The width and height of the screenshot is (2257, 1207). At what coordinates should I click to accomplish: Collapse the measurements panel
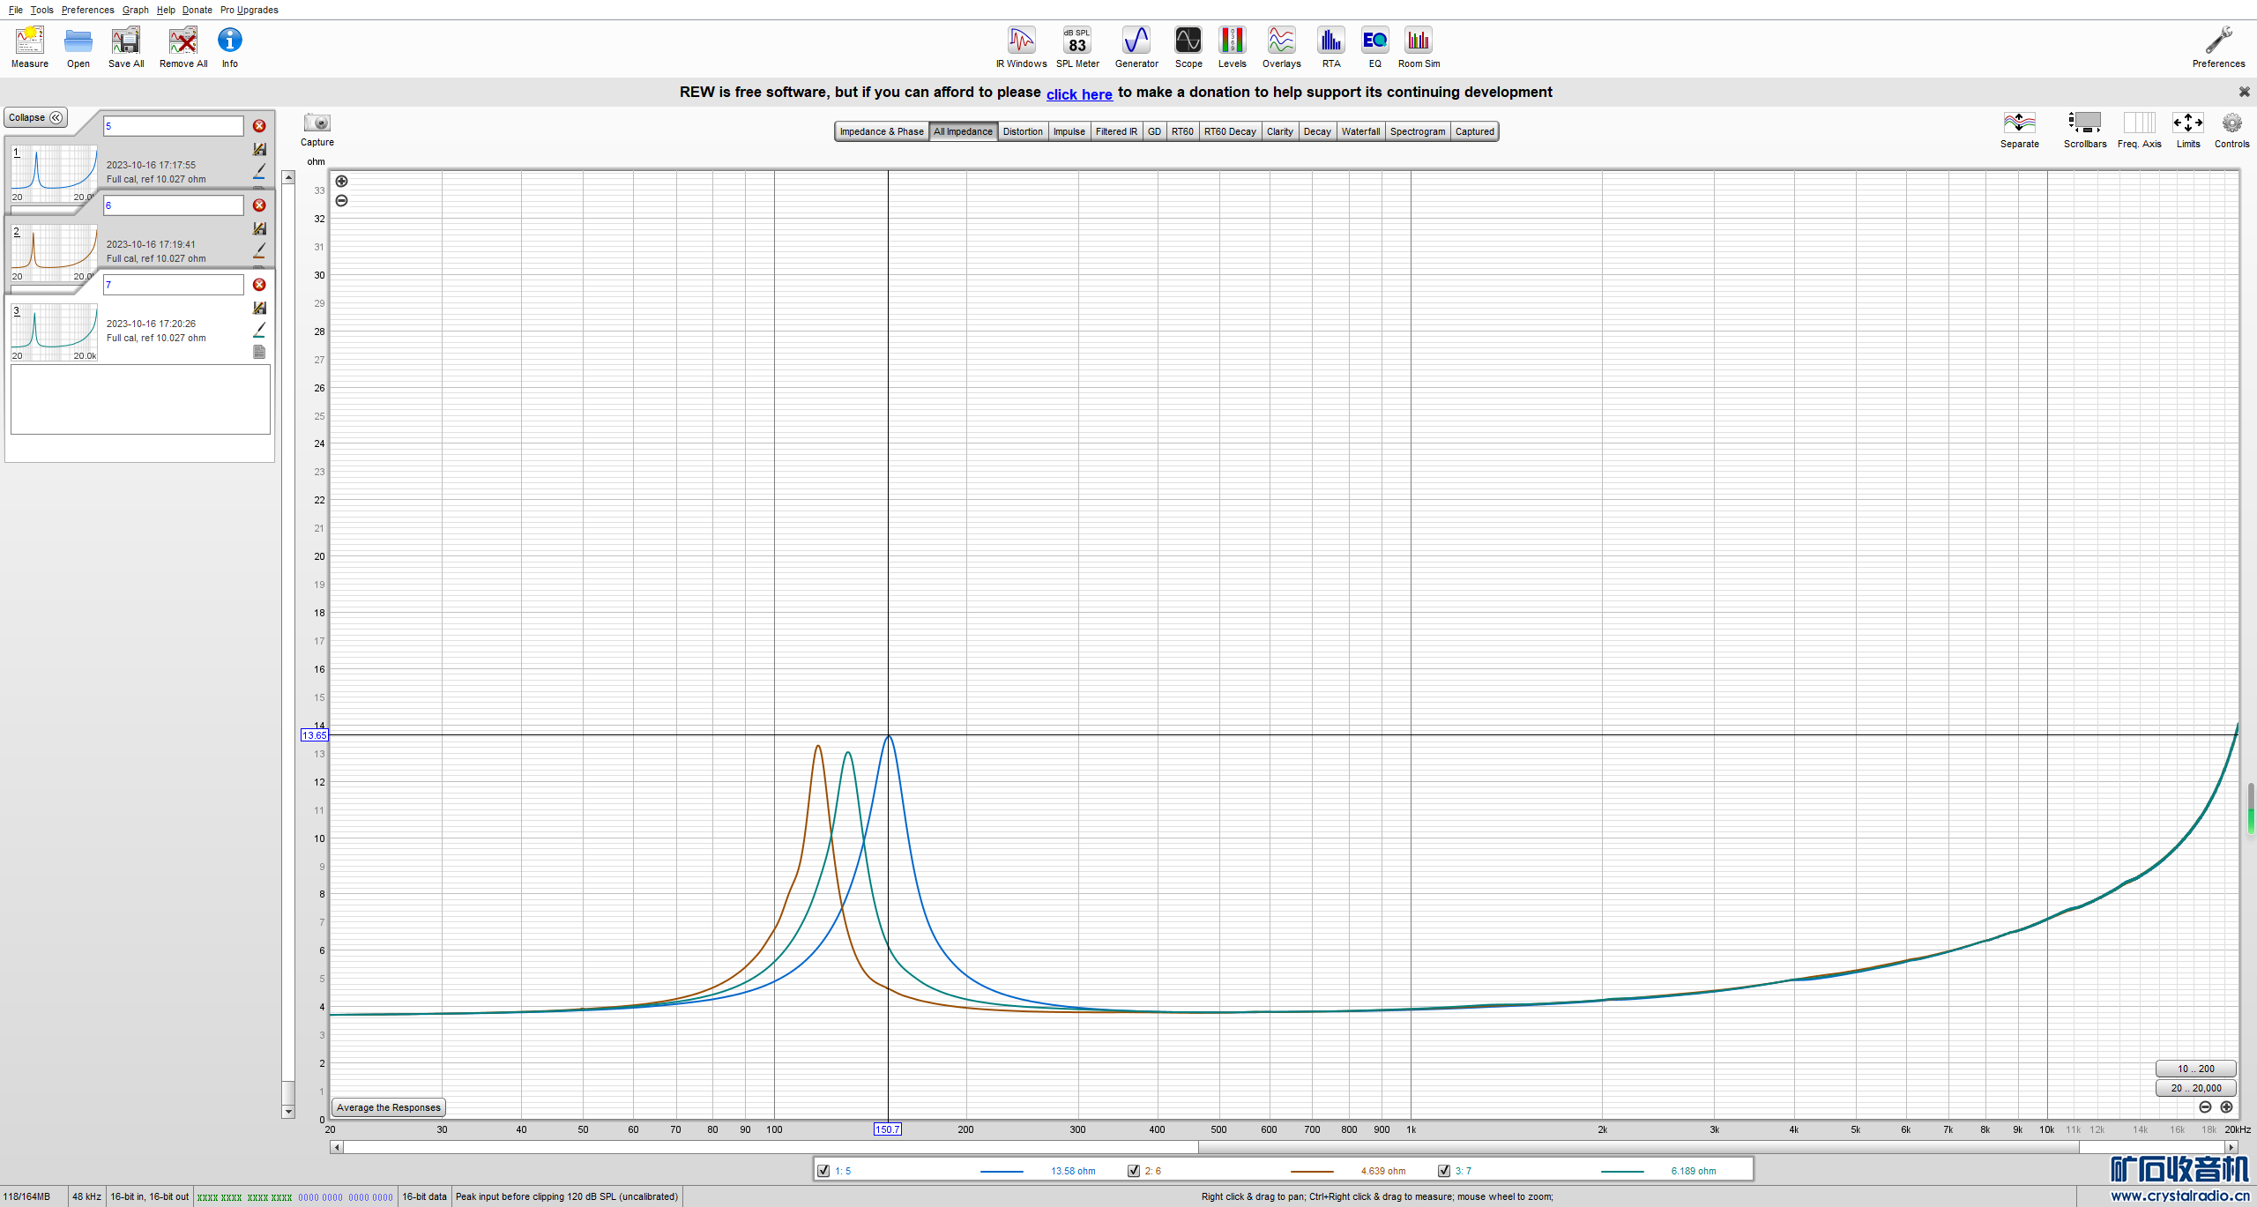click(36, 117)
